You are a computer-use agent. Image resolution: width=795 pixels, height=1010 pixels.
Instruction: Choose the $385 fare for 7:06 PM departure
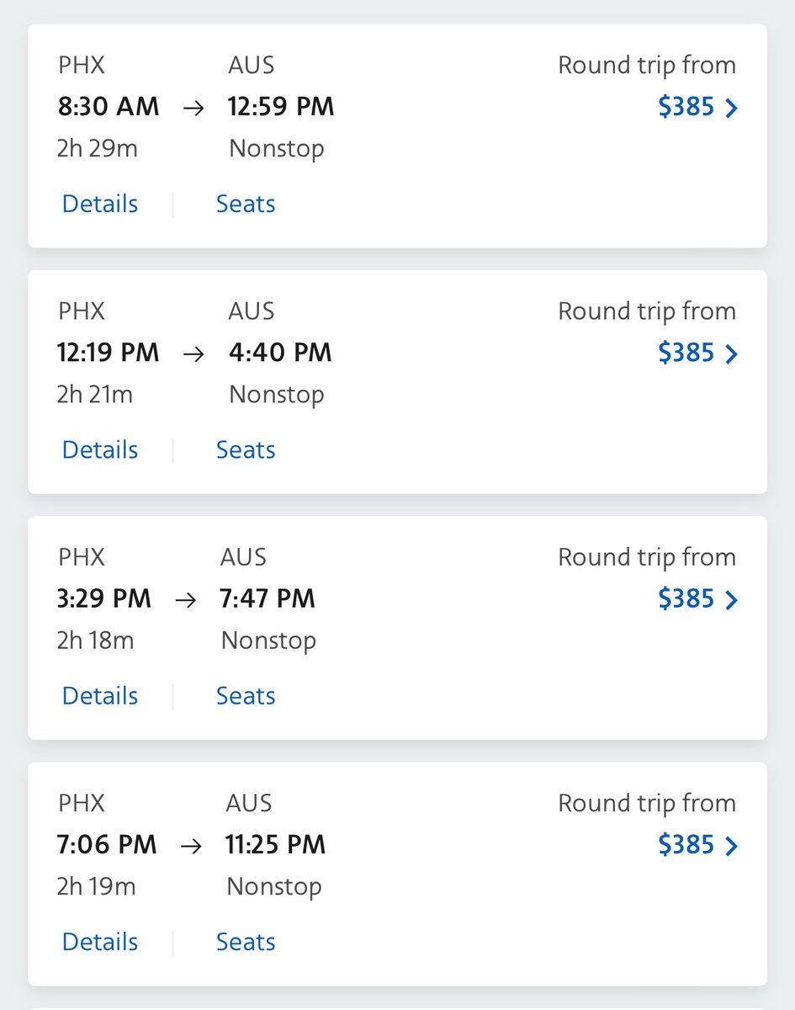coord(686,845)
